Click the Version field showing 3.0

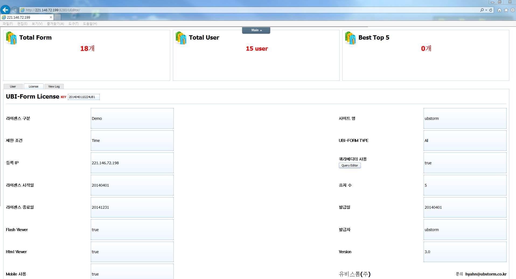[465, 252]
